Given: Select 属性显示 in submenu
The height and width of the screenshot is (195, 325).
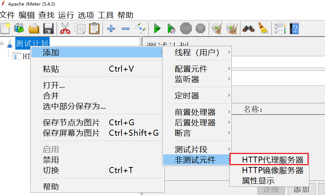Looking at the screenshot, I should click(269, 180).
